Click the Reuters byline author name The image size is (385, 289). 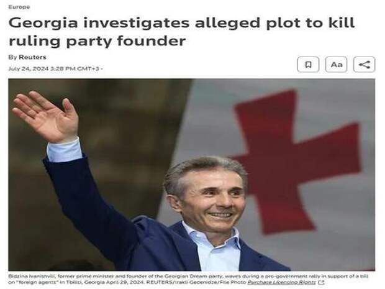click(x=33, y=57)
